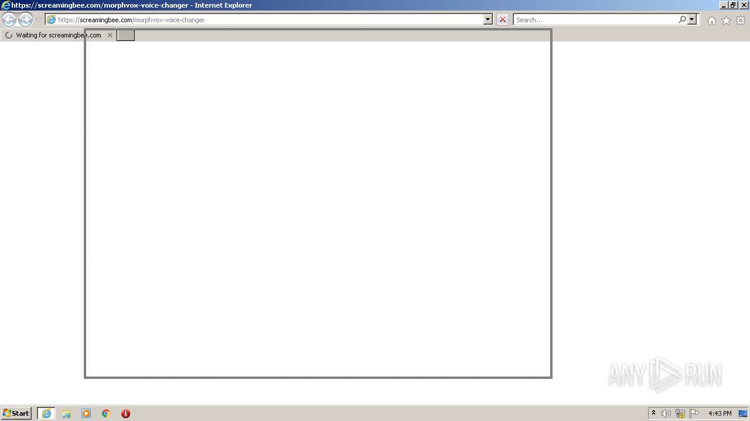This screenshot has width=750, height=421.
Task: Open the search provider dropdown arrow
Action: coord(692,19)
